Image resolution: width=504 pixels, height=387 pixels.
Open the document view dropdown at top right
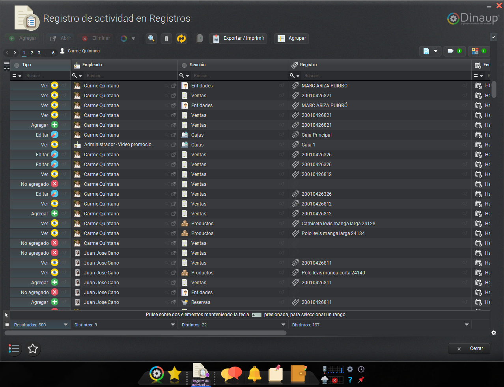430,51
